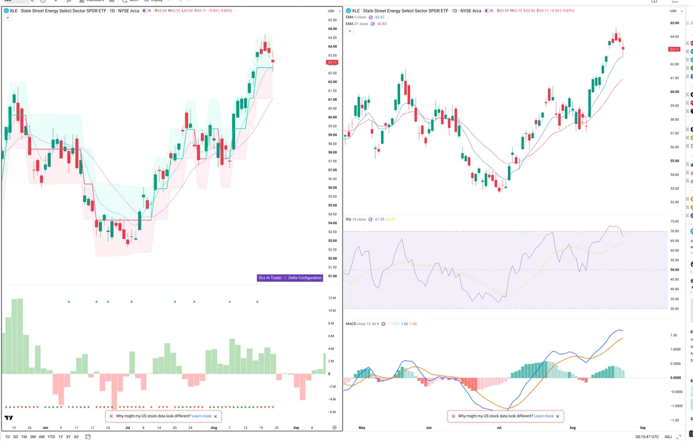Click the Delta Configuration label
This screenshot has width=693, height=441.
305,278
